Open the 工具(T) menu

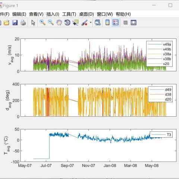tap(69, 14)
